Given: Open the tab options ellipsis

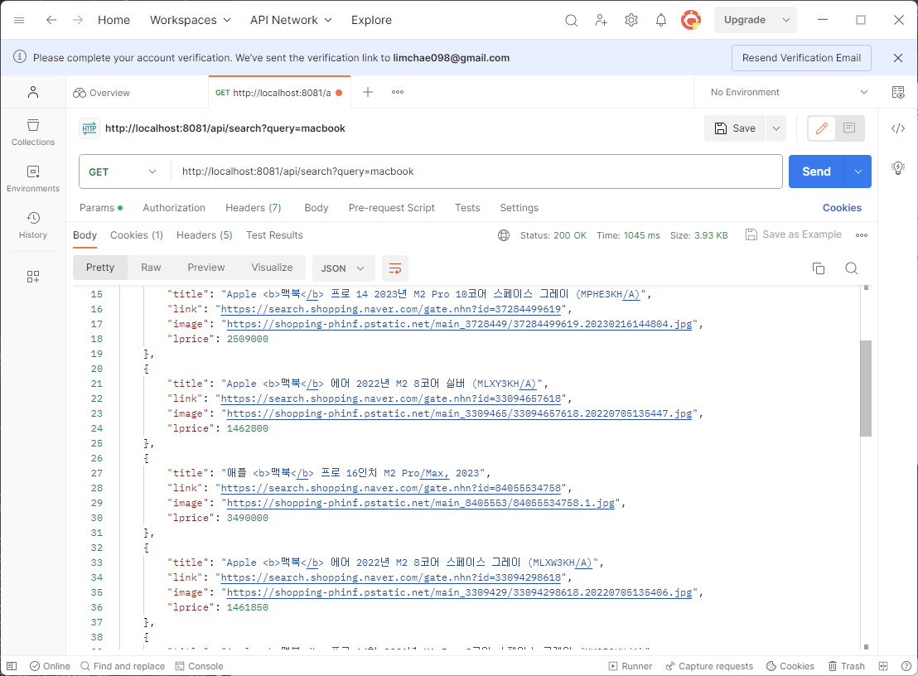Looking at the screenshot, I should 398,92.
